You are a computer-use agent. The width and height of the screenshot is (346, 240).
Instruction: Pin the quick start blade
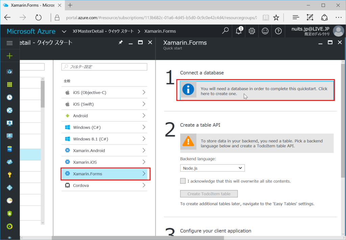(x=121, y=42)
